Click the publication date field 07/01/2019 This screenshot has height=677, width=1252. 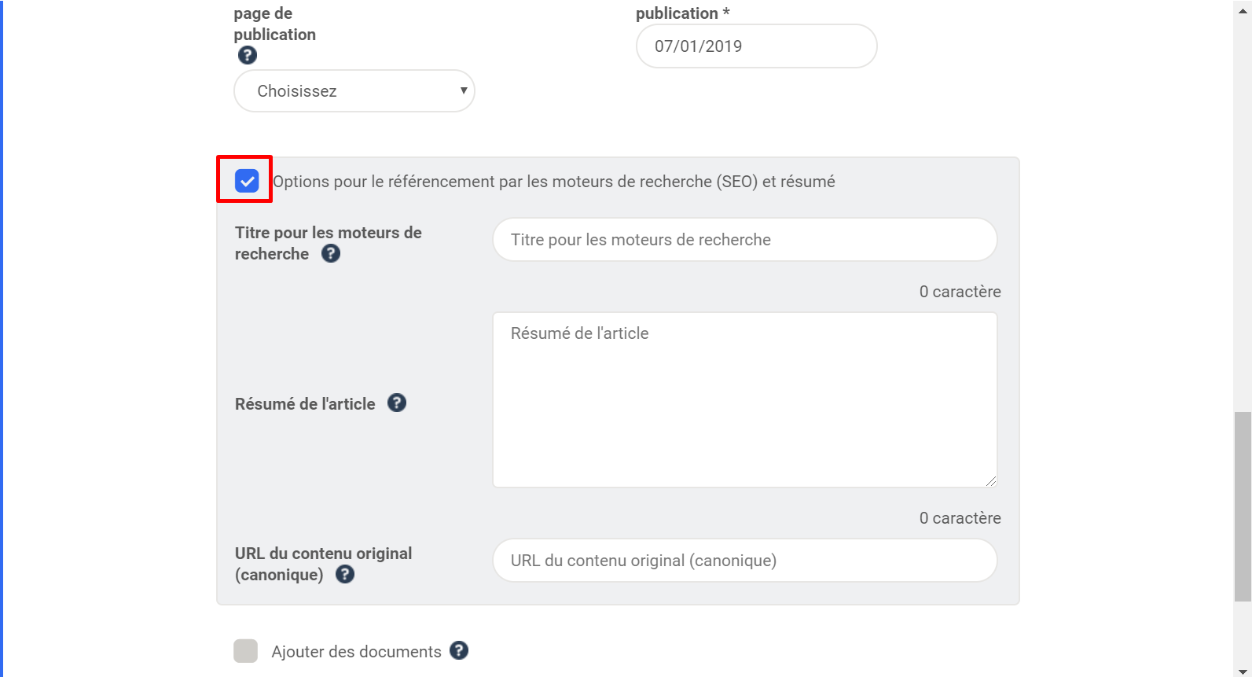[757, 46]
